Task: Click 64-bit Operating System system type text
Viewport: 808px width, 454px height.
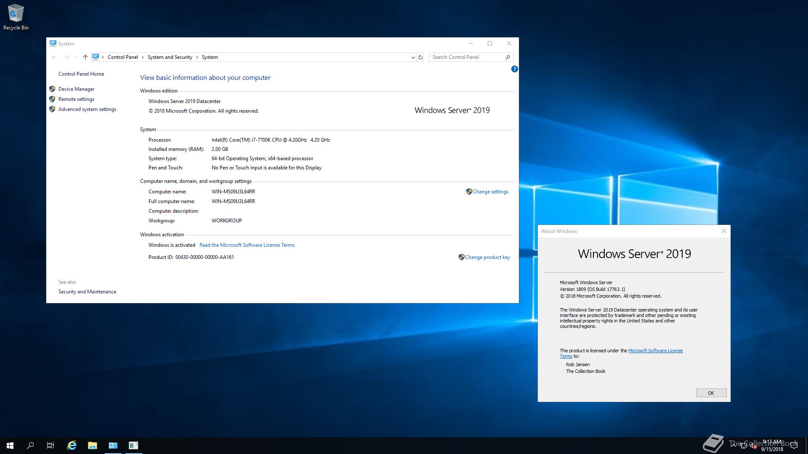Action: click(x=262, y=158)
